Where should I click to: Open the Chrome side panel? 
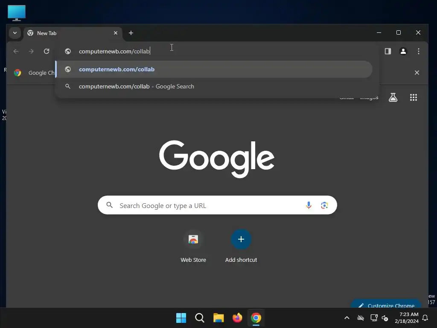pyautogui.click(x=387, y=51)
